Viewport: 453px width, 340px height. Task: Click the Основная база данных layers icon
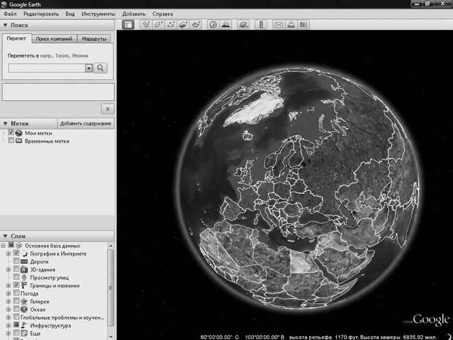(19, 245)
